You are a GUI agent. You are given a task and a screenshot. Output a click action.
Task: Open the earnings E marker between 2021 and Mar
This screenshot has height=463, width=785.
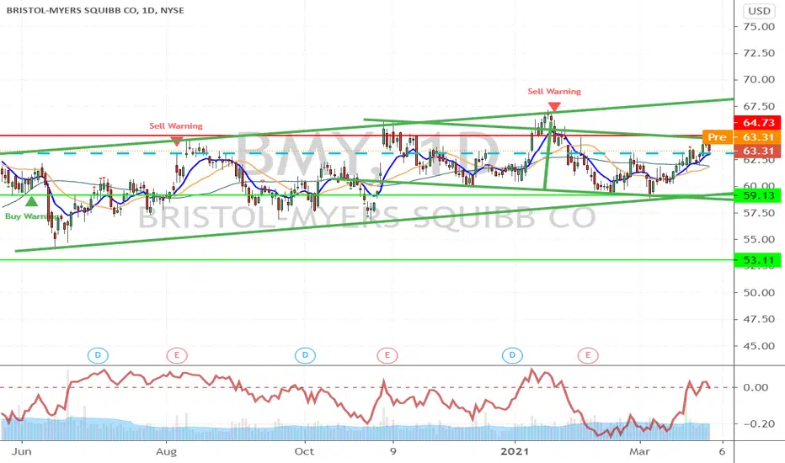588,355
